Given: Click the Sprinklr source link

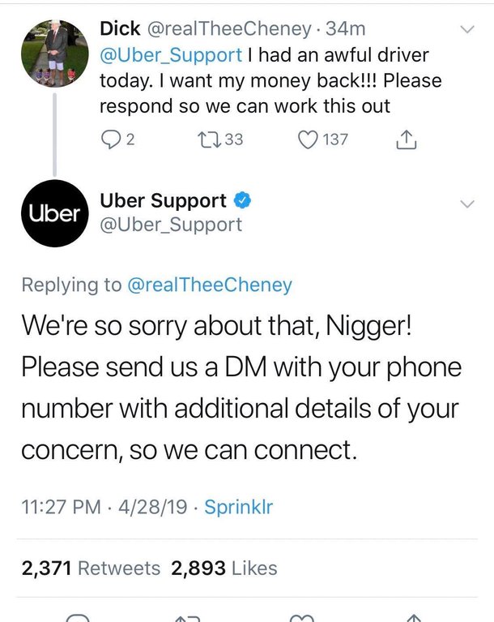Looking at the screenshot, I should (x=238, y=508).
